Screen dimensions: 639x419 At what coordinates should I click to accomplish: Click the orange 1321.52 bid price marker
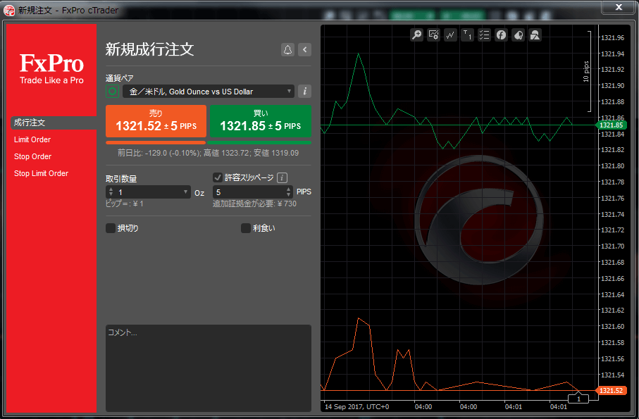[611, 391]
